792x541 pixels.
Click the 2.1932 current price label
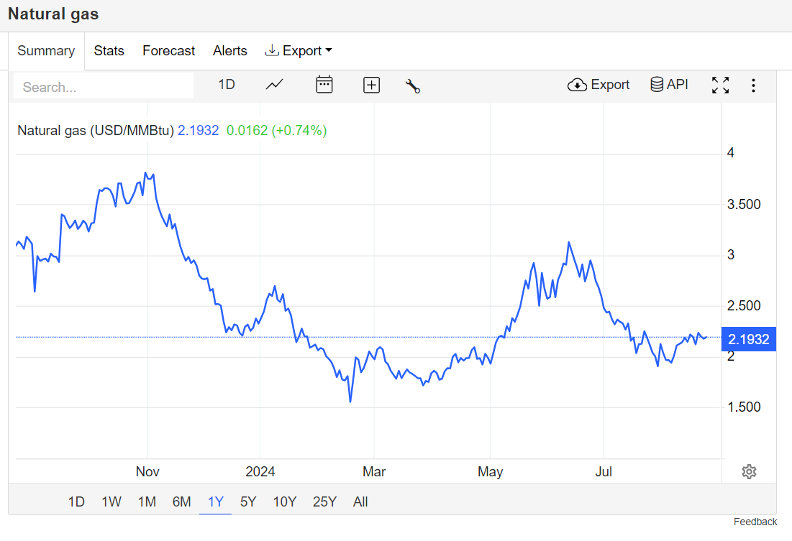click(x=749, y=339)
